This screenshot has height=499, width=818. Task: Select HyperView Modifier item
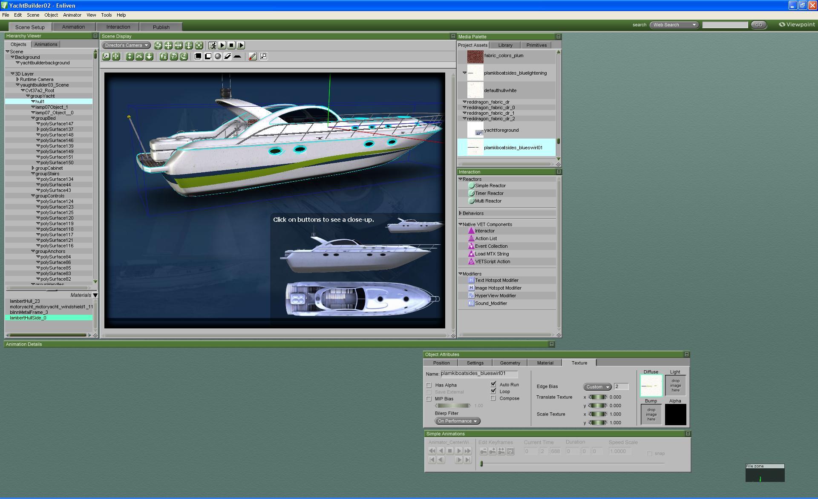[495, 296]
